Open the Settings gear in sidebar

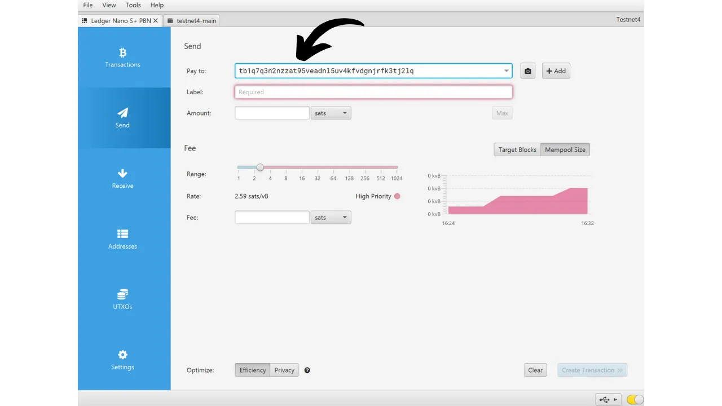coord(123,360)
